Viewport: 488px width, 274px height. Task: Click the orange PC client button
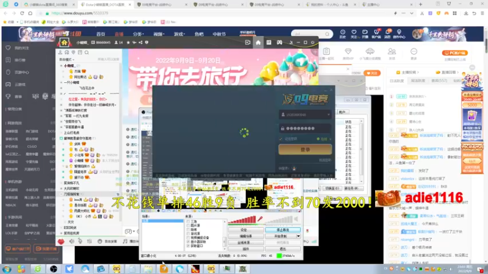click(x=454, y=53)
